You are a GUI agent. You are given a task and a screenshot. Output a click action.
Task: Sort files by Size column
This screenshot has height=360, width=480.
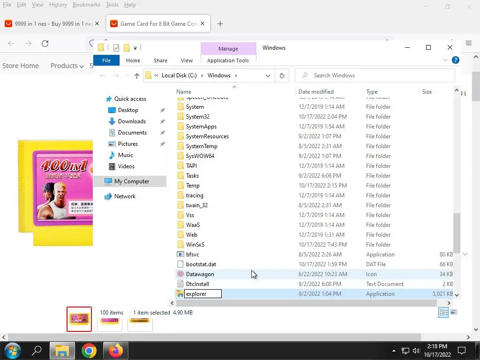point(427,92)
